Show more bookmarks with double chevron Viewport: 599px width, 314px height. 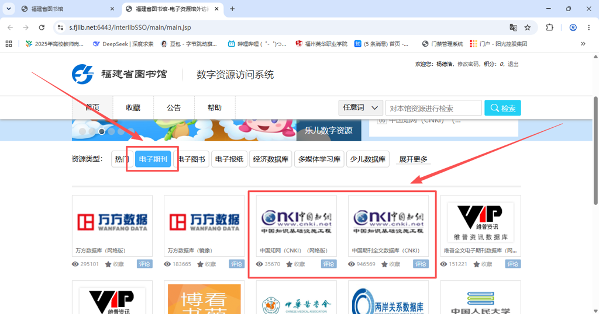pos(583,44)
